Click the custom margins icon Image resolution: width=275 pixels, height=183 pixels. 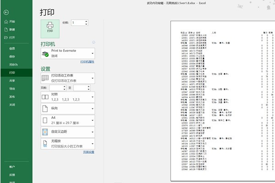point(45,132)
